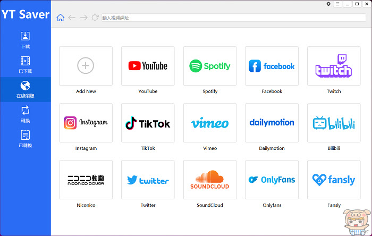This screenshot has width=372, height=236.
Task: Open the 已下載 downloaded videos section
Action: tap(25, 64)
